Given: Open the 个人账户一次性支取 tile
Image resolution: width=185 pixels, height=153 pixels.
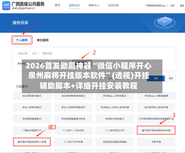Looking at the screenshot, I should click(x=73, y=130).
